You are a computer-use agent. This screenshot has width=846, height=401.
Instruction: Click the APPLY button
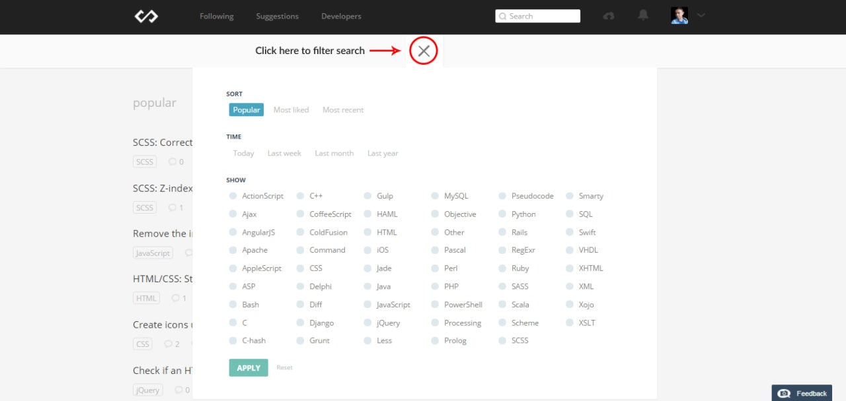point(248,367)
